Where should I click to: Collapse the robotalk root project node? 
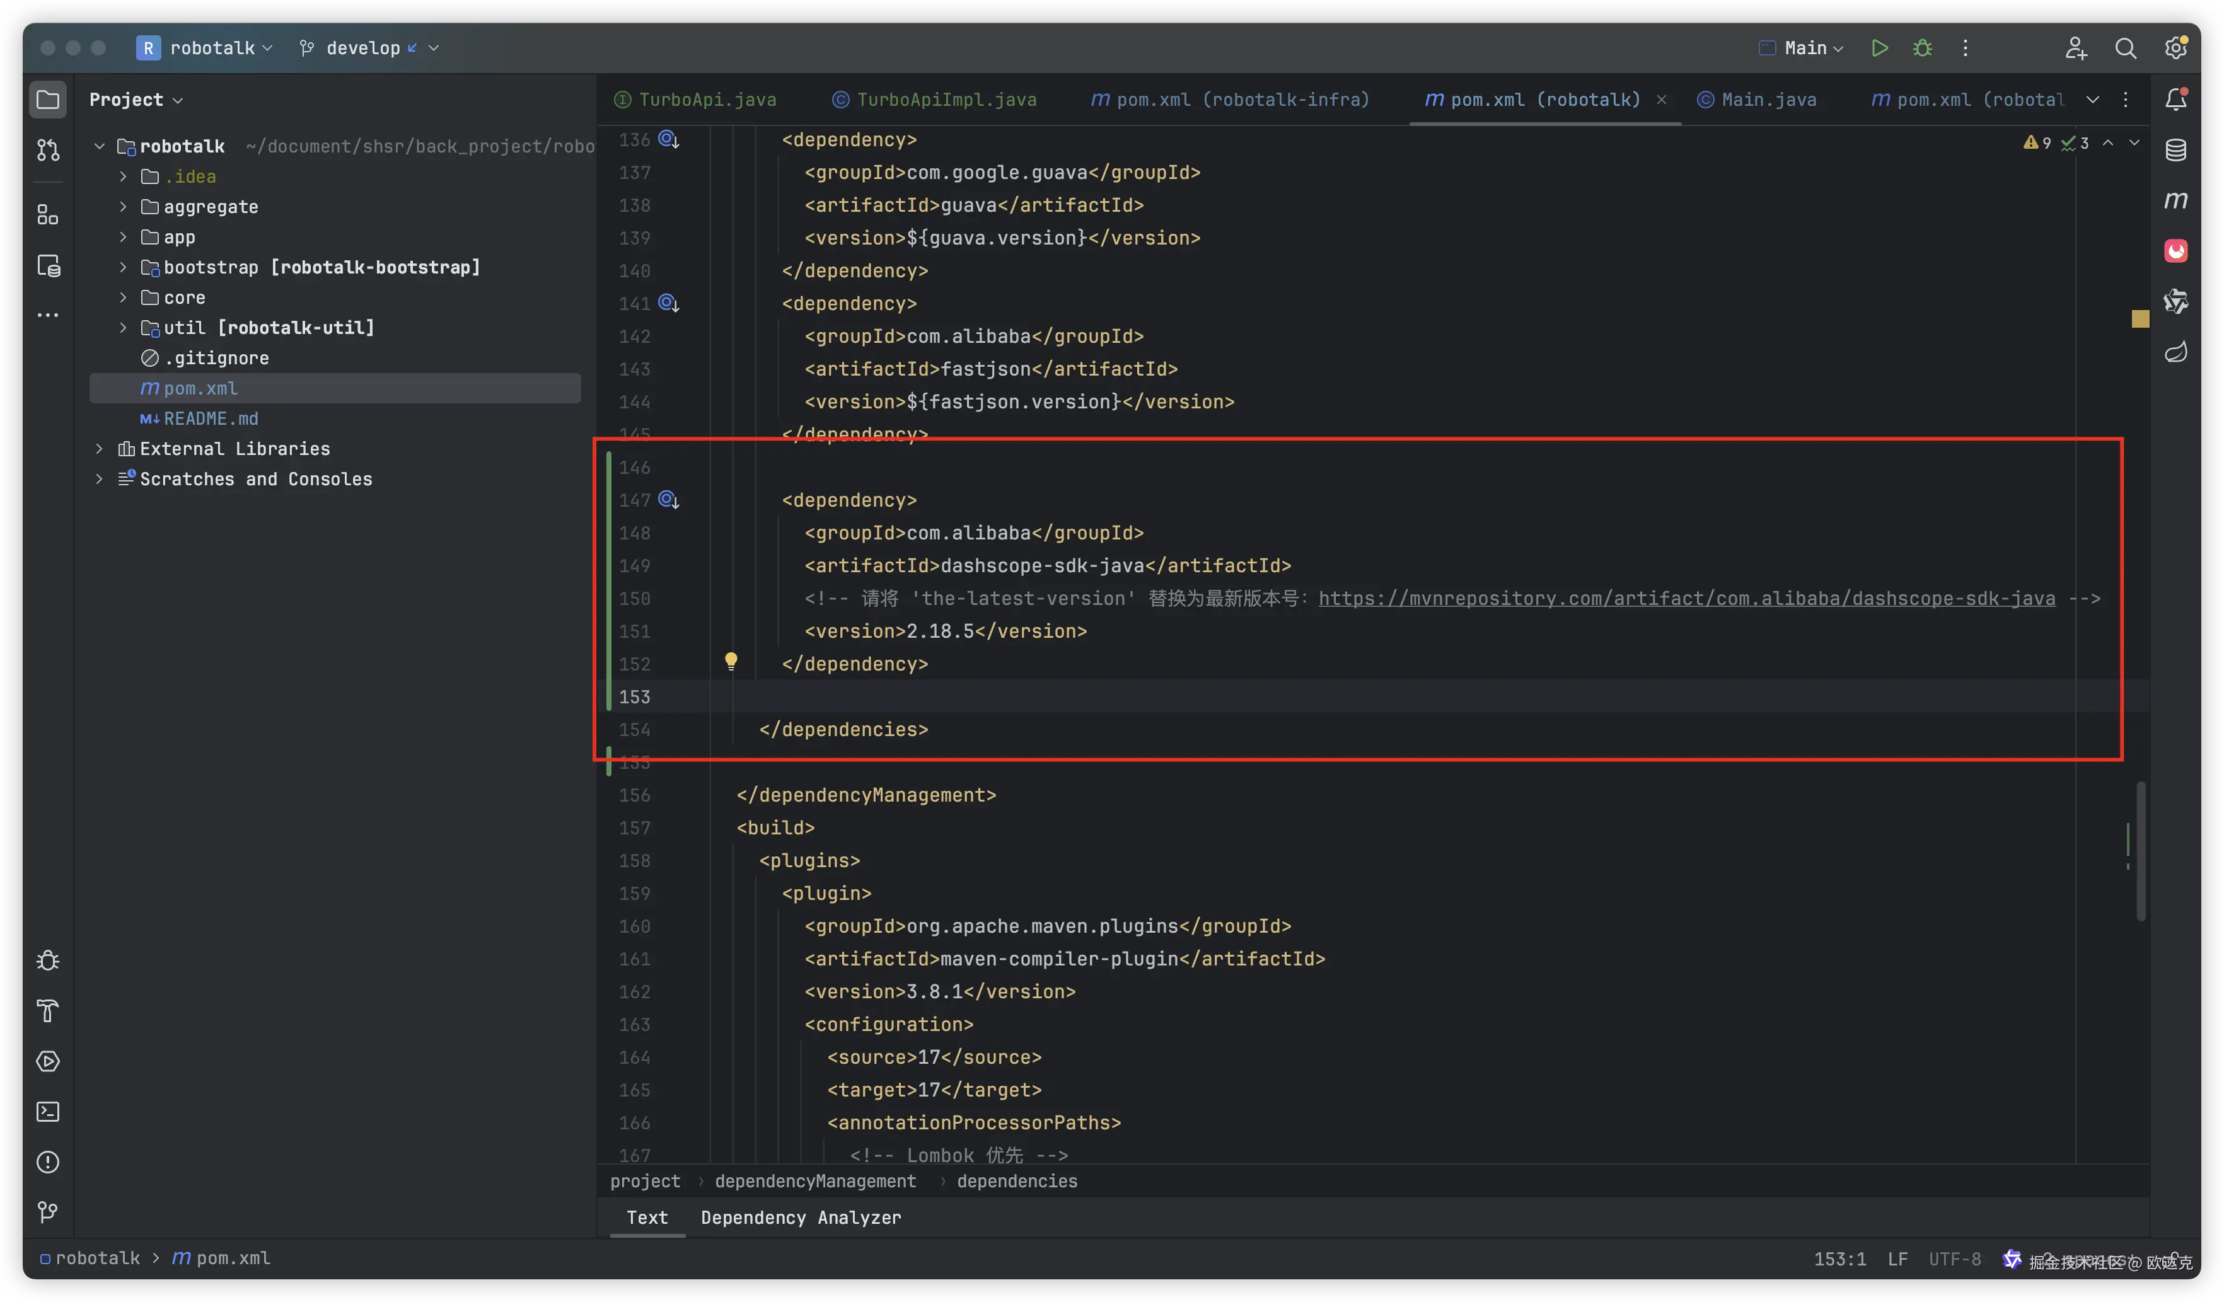[x=99, y=146]
